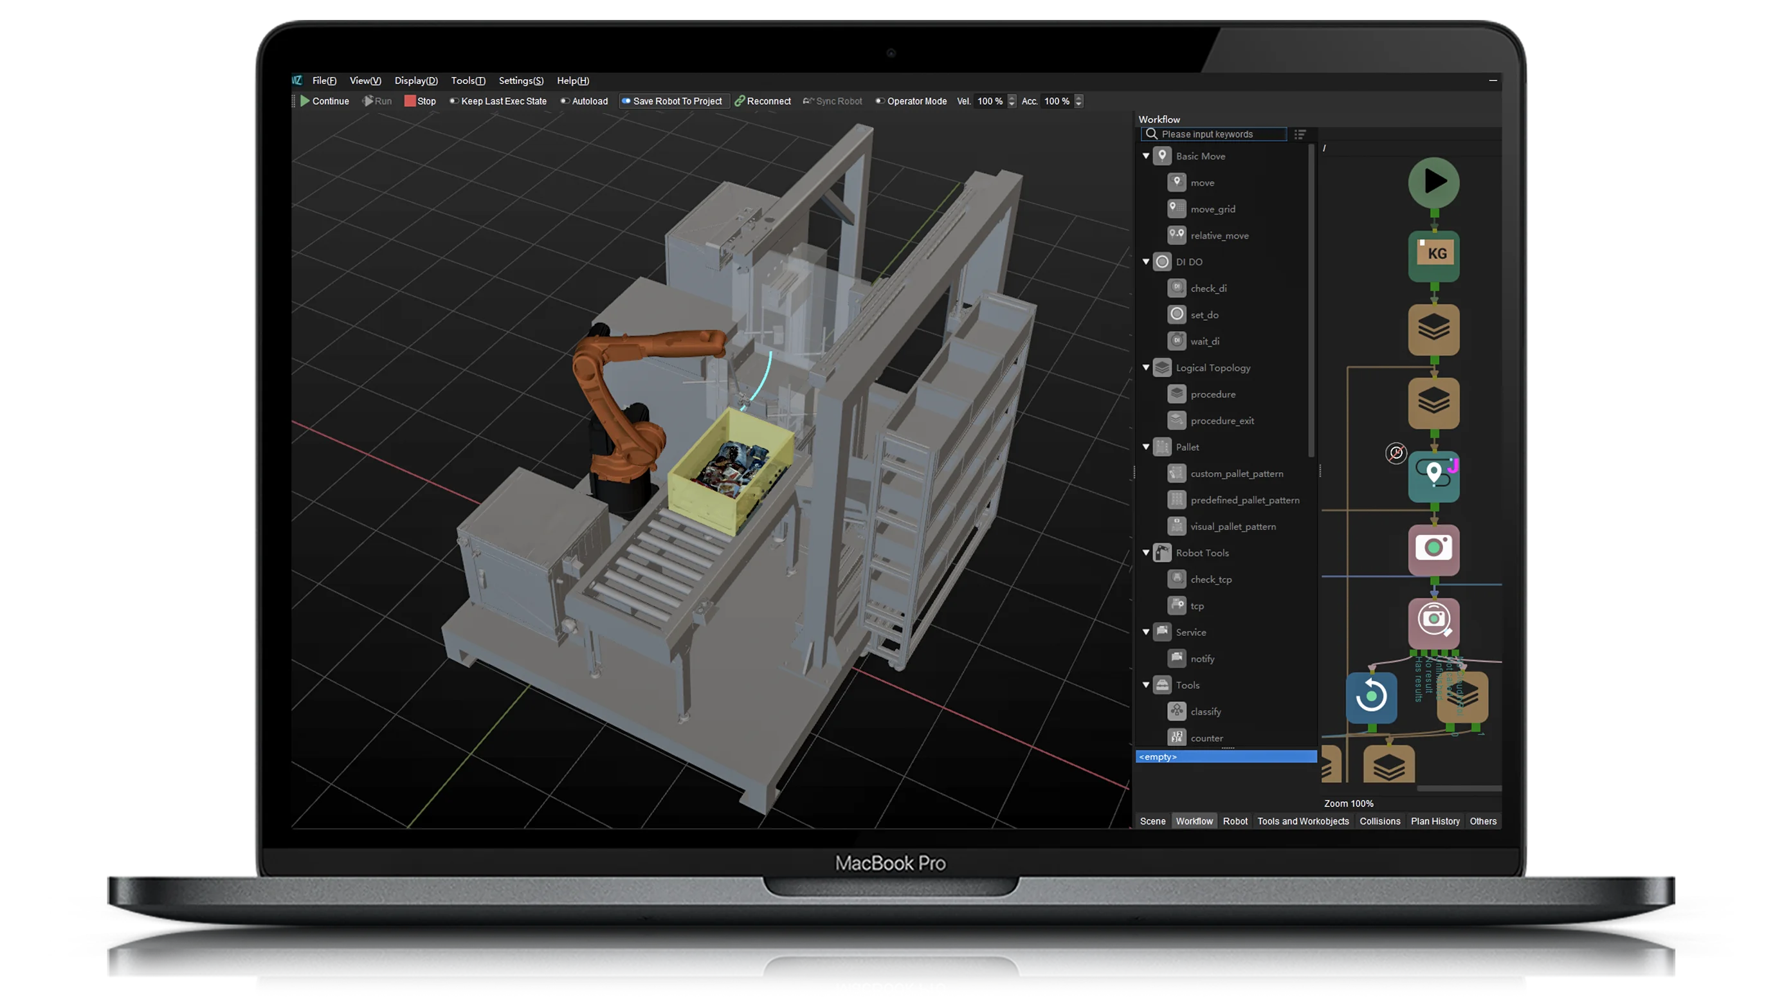
Task: Adjust the Acc. percentage stepper
Action: pyautogui.click(x=1078, y=101)
